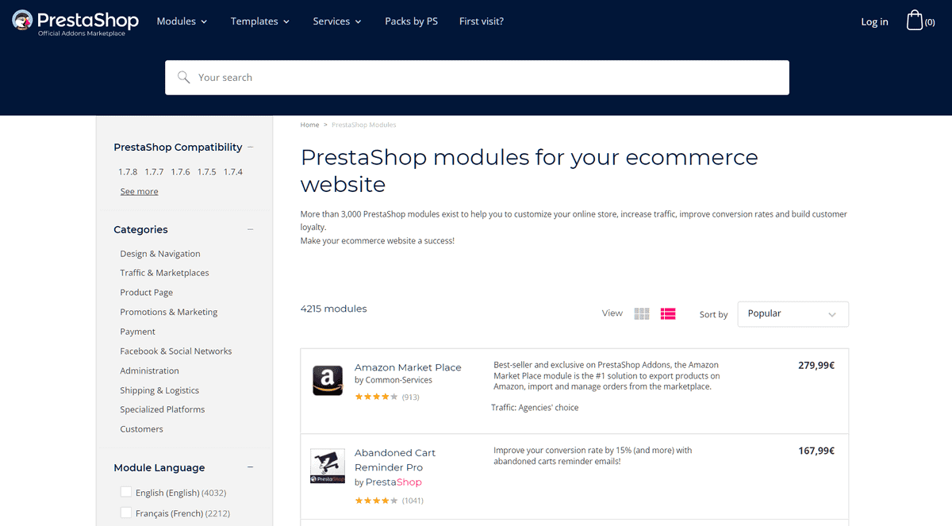Open the Modules menu

pos(182,21)
